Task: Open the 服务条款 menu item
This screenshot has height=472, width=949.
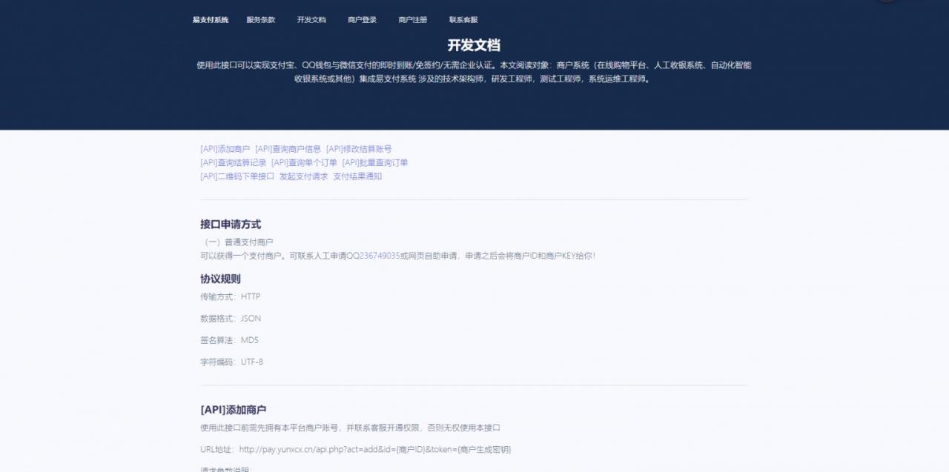Action: coord(260,20)
